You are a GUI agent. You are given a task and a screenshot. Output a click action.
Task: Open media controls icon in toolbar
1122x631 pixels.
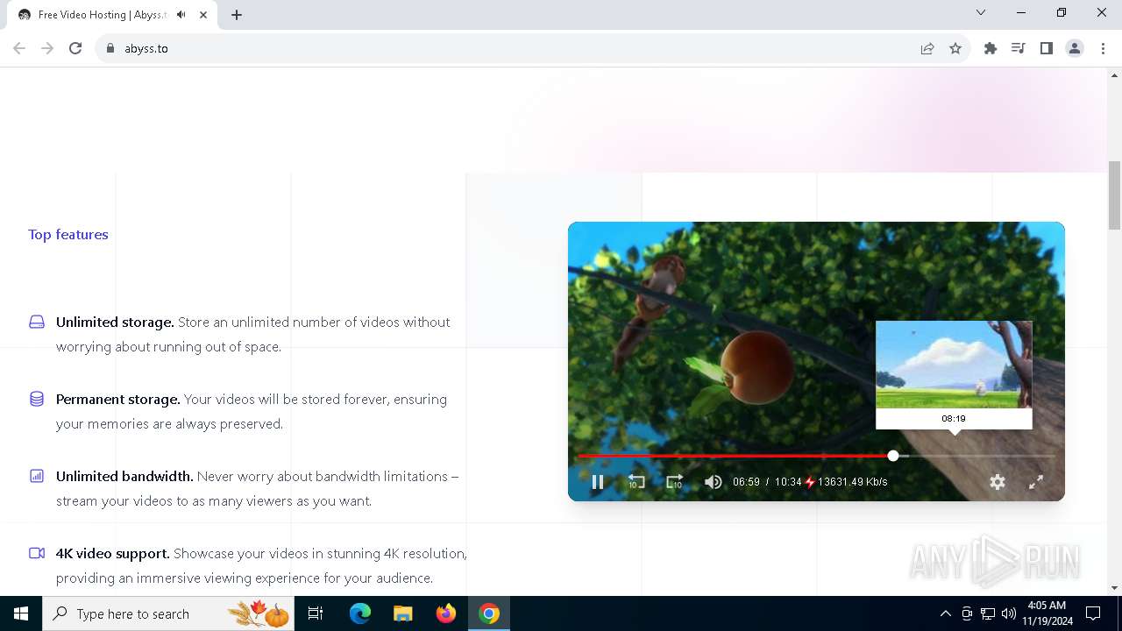pos(1019,48)
